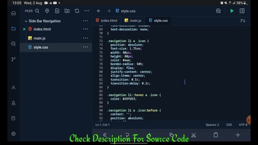Click the style.css breadcrumb title

click(x=128, y=11)
